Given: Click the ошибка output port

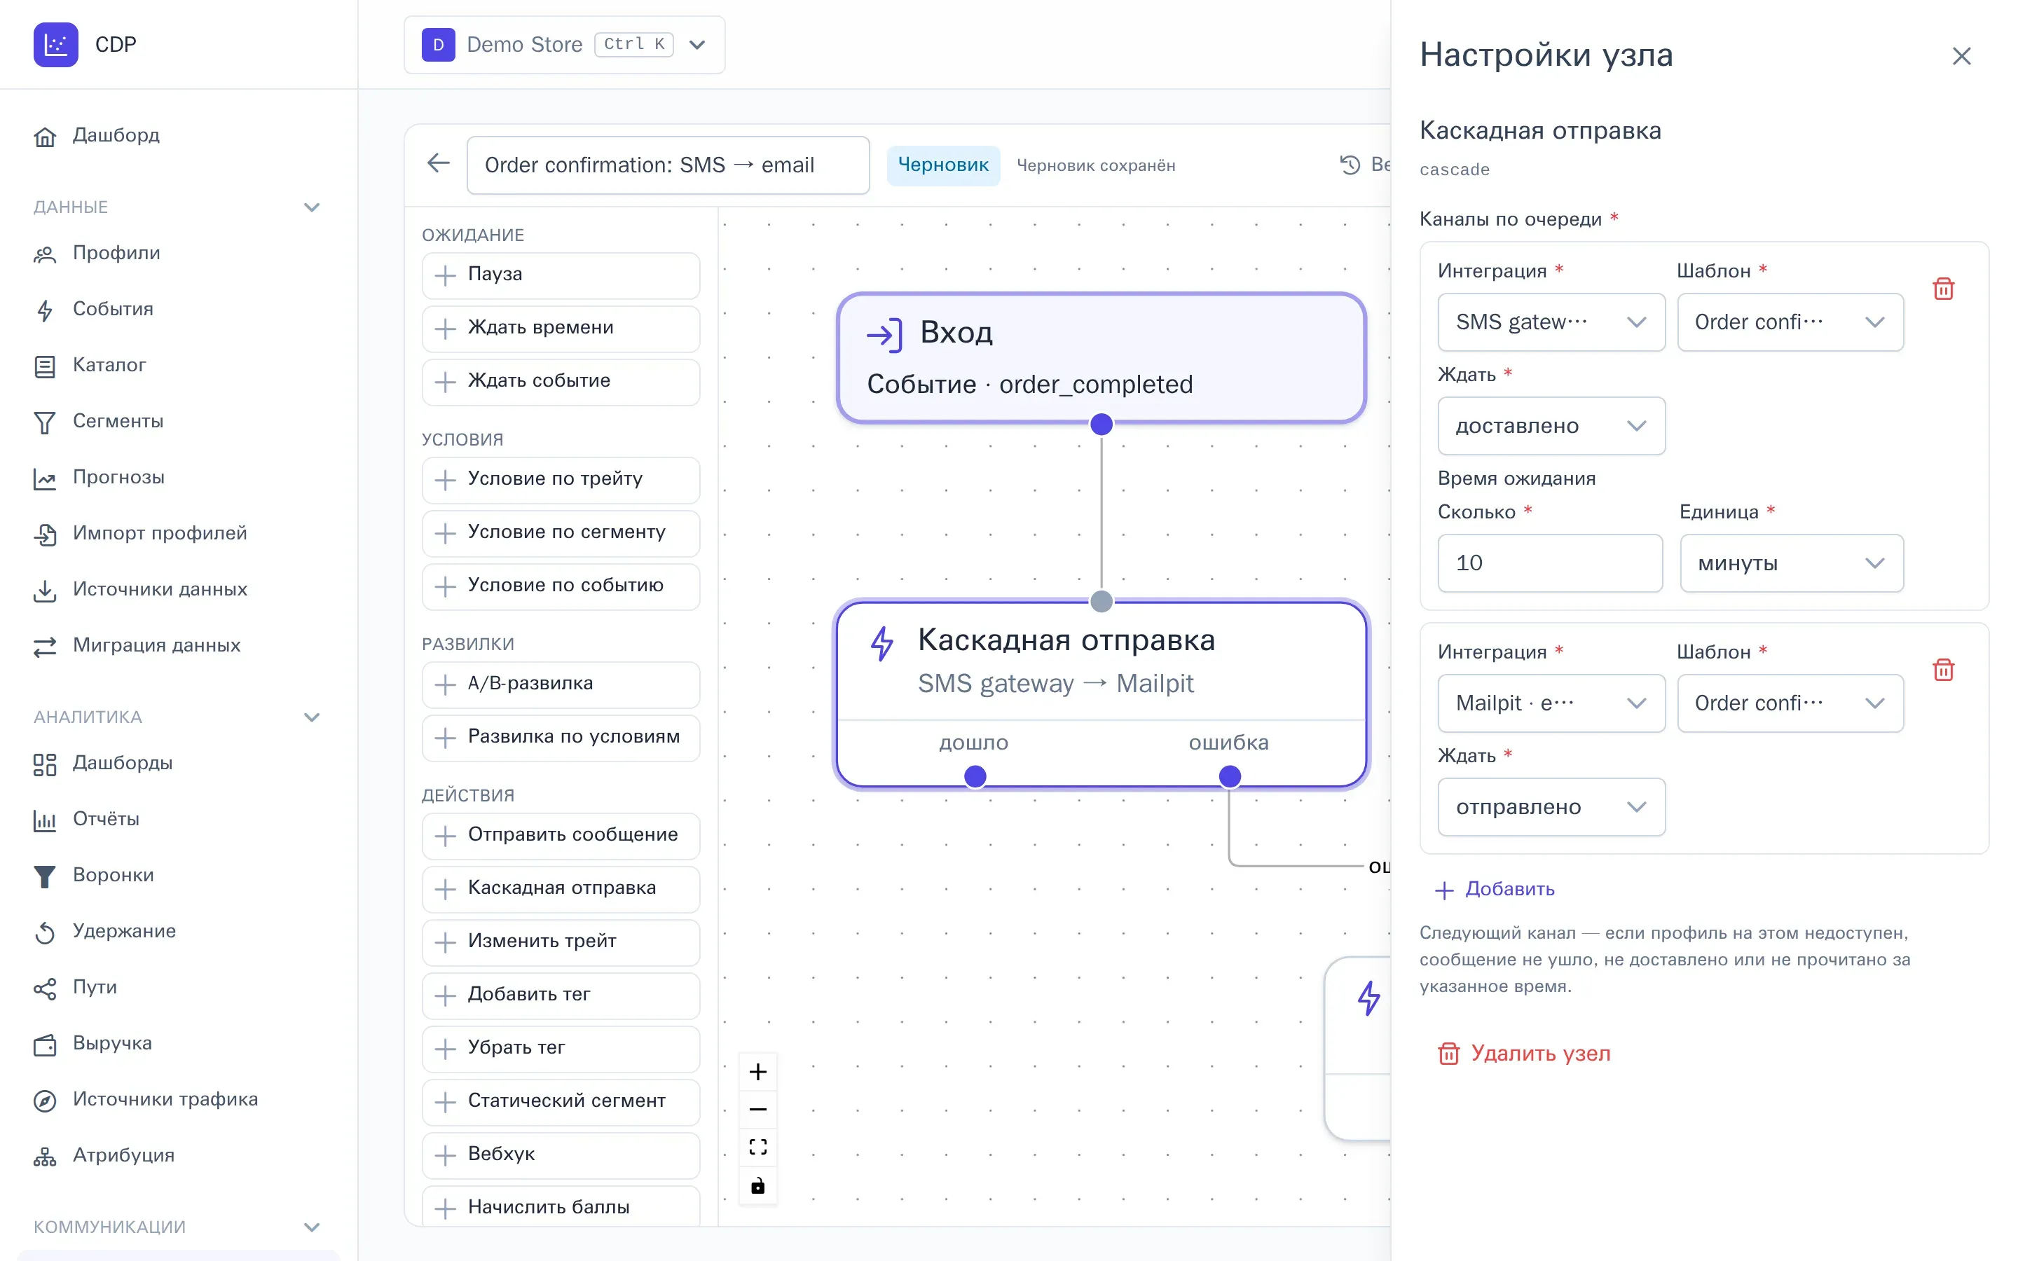Looking at the screenshot, I should pos(1229,776).
